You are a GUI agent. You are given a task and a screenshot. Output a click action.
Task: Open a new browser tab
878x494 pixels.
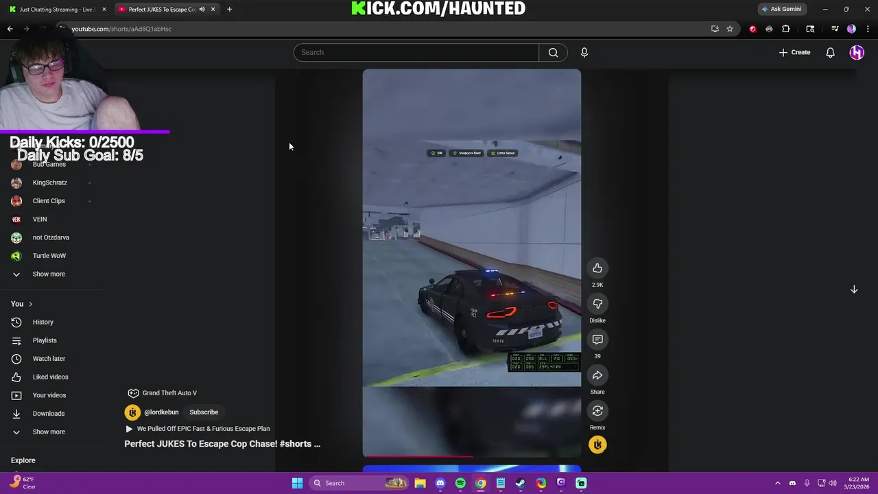(229, 10)
